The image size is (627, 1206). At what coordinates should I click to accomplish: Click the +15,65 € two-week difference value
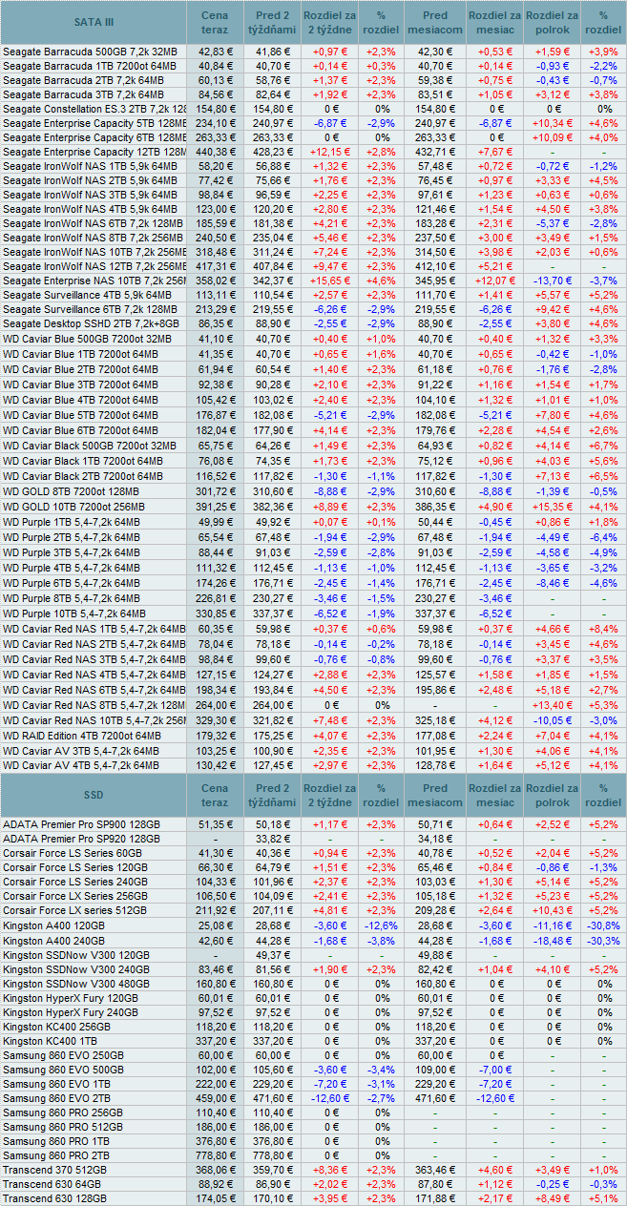click(x=328, y=281)
